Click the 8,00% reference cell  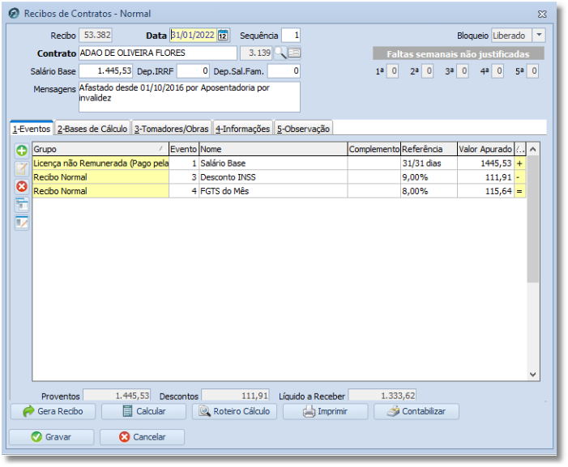[x=429, y=191]
